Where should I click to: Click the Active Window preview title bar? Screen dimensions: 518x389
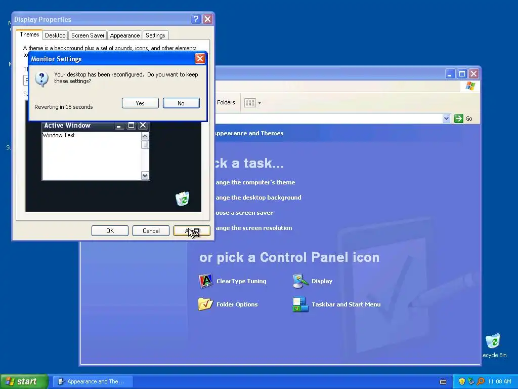coord(96,126)
